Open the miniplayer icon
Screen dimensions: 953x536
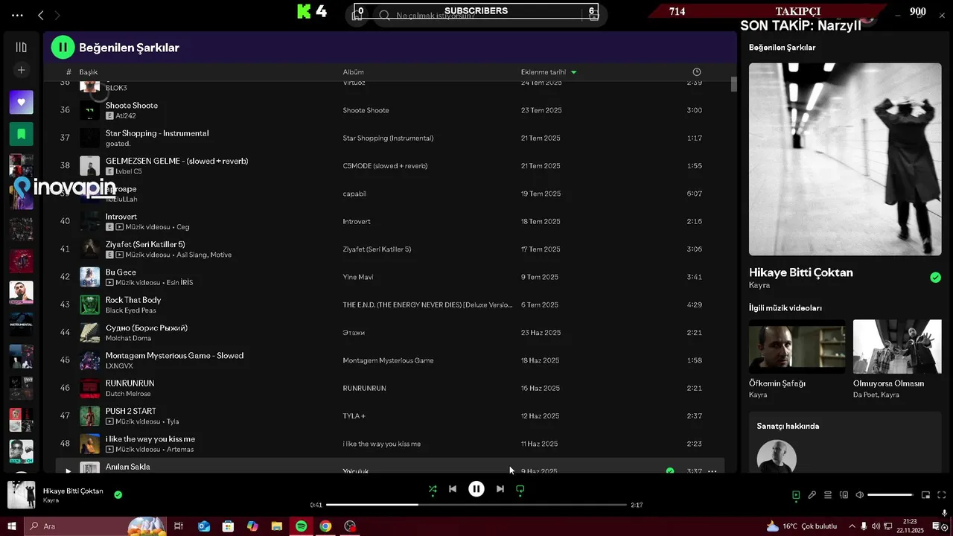pyautogui.click(x=925, y=495)
